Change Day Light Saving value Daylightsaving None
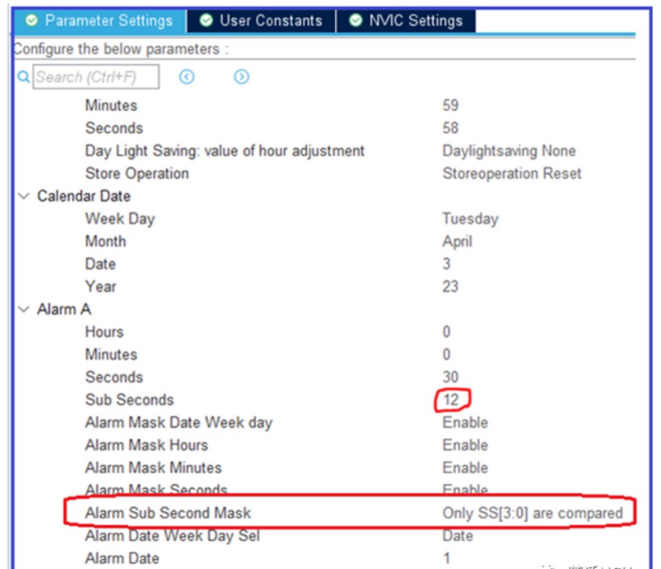This screenshot has height=569, width=661. click(x=509, y=151)
